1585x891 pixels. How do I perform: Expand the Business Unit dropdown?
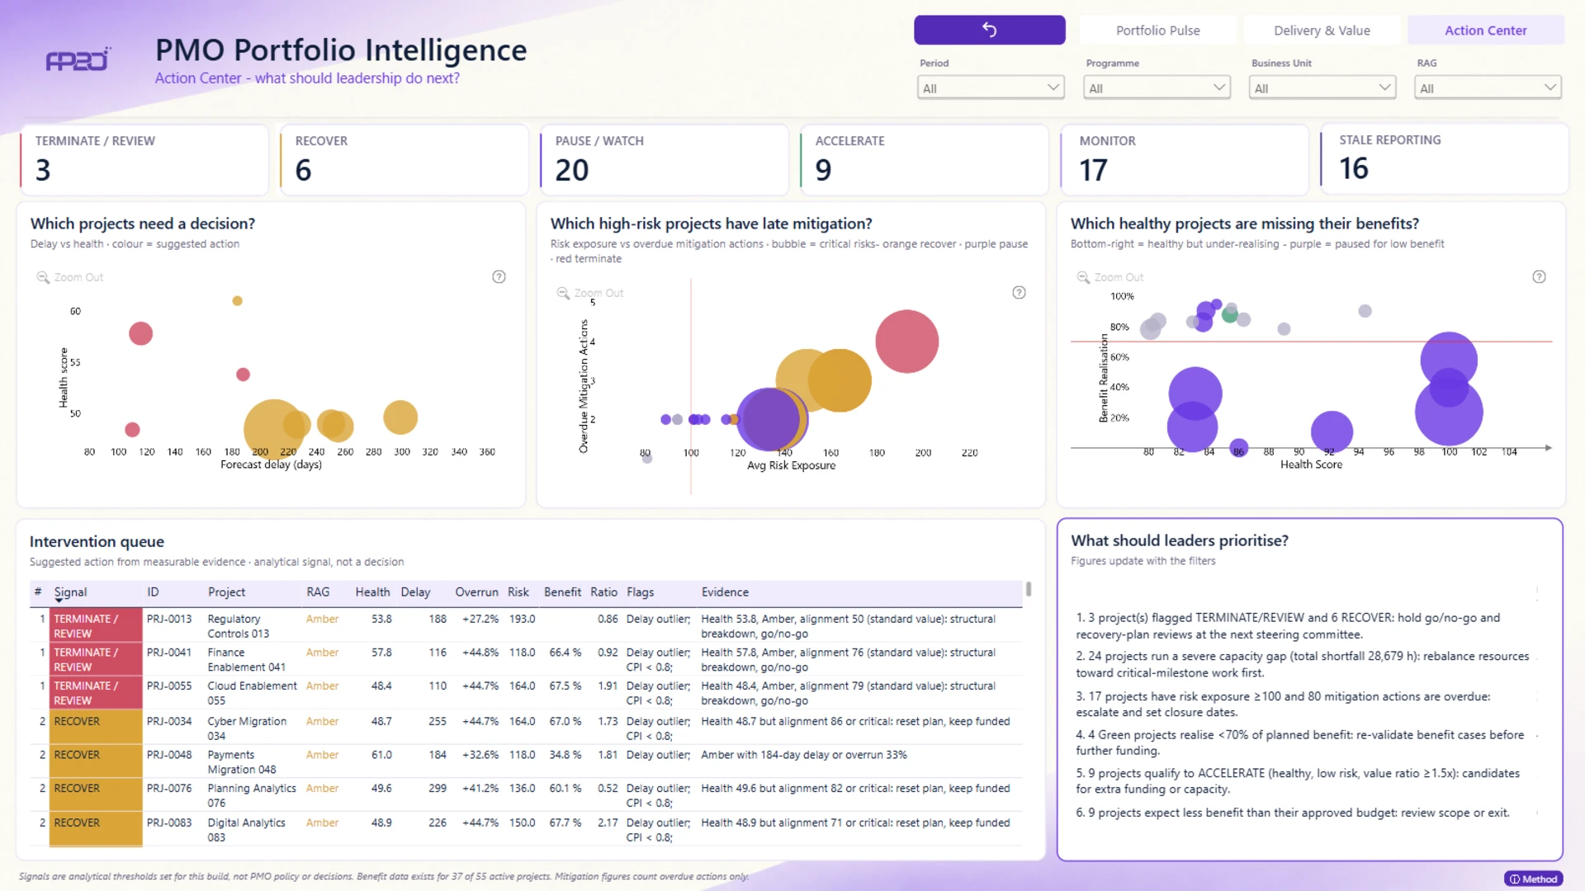click(x=1322, y=87)
